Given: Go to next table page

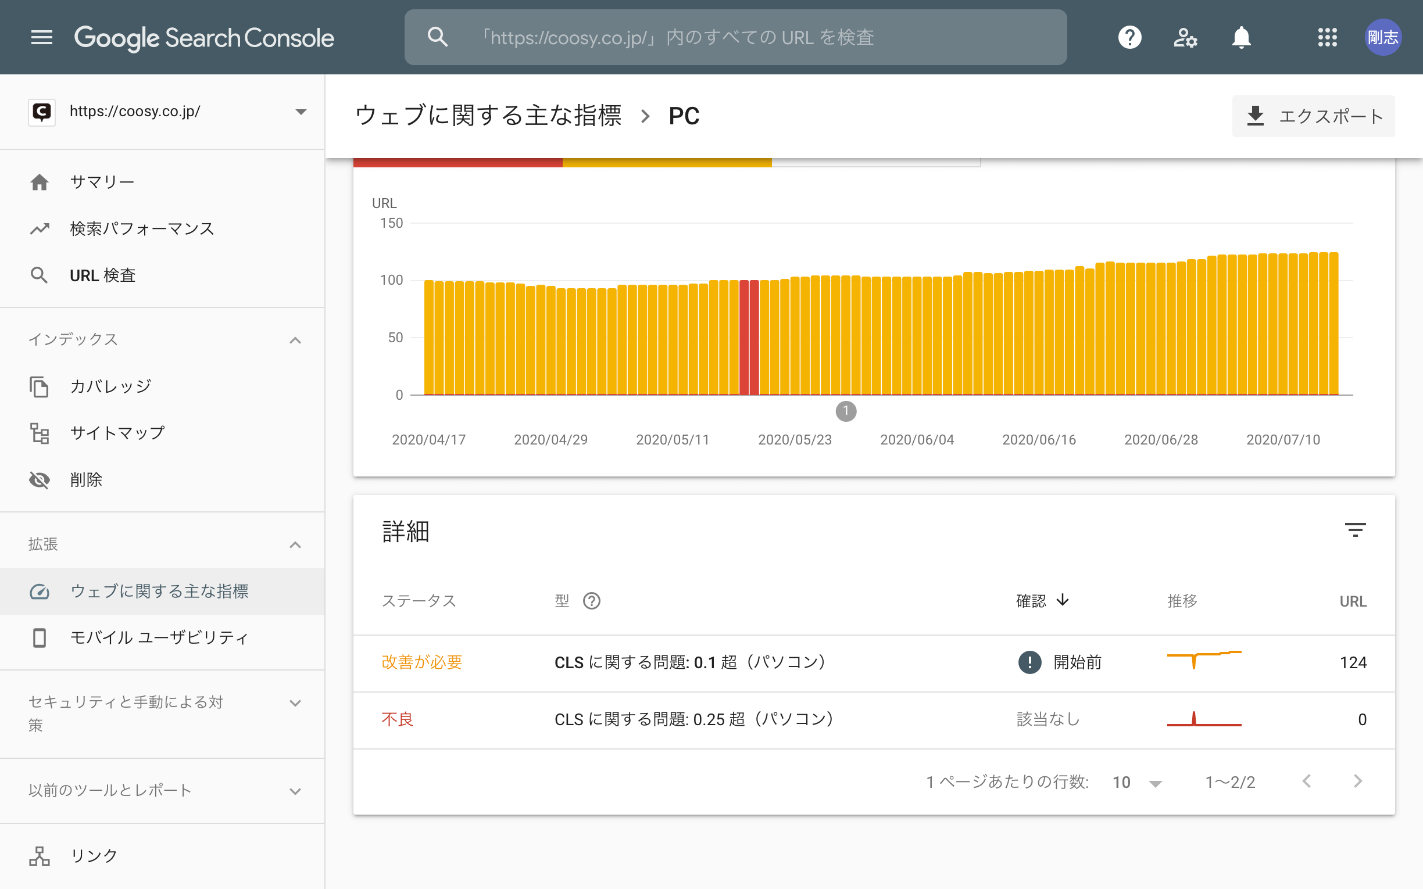Looking at the screenshot, I should pyautogui.click(x=1358, y=782).
